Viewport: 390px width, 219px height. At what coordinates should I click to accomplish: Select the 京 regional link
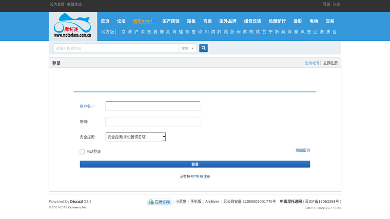point(123,32)
